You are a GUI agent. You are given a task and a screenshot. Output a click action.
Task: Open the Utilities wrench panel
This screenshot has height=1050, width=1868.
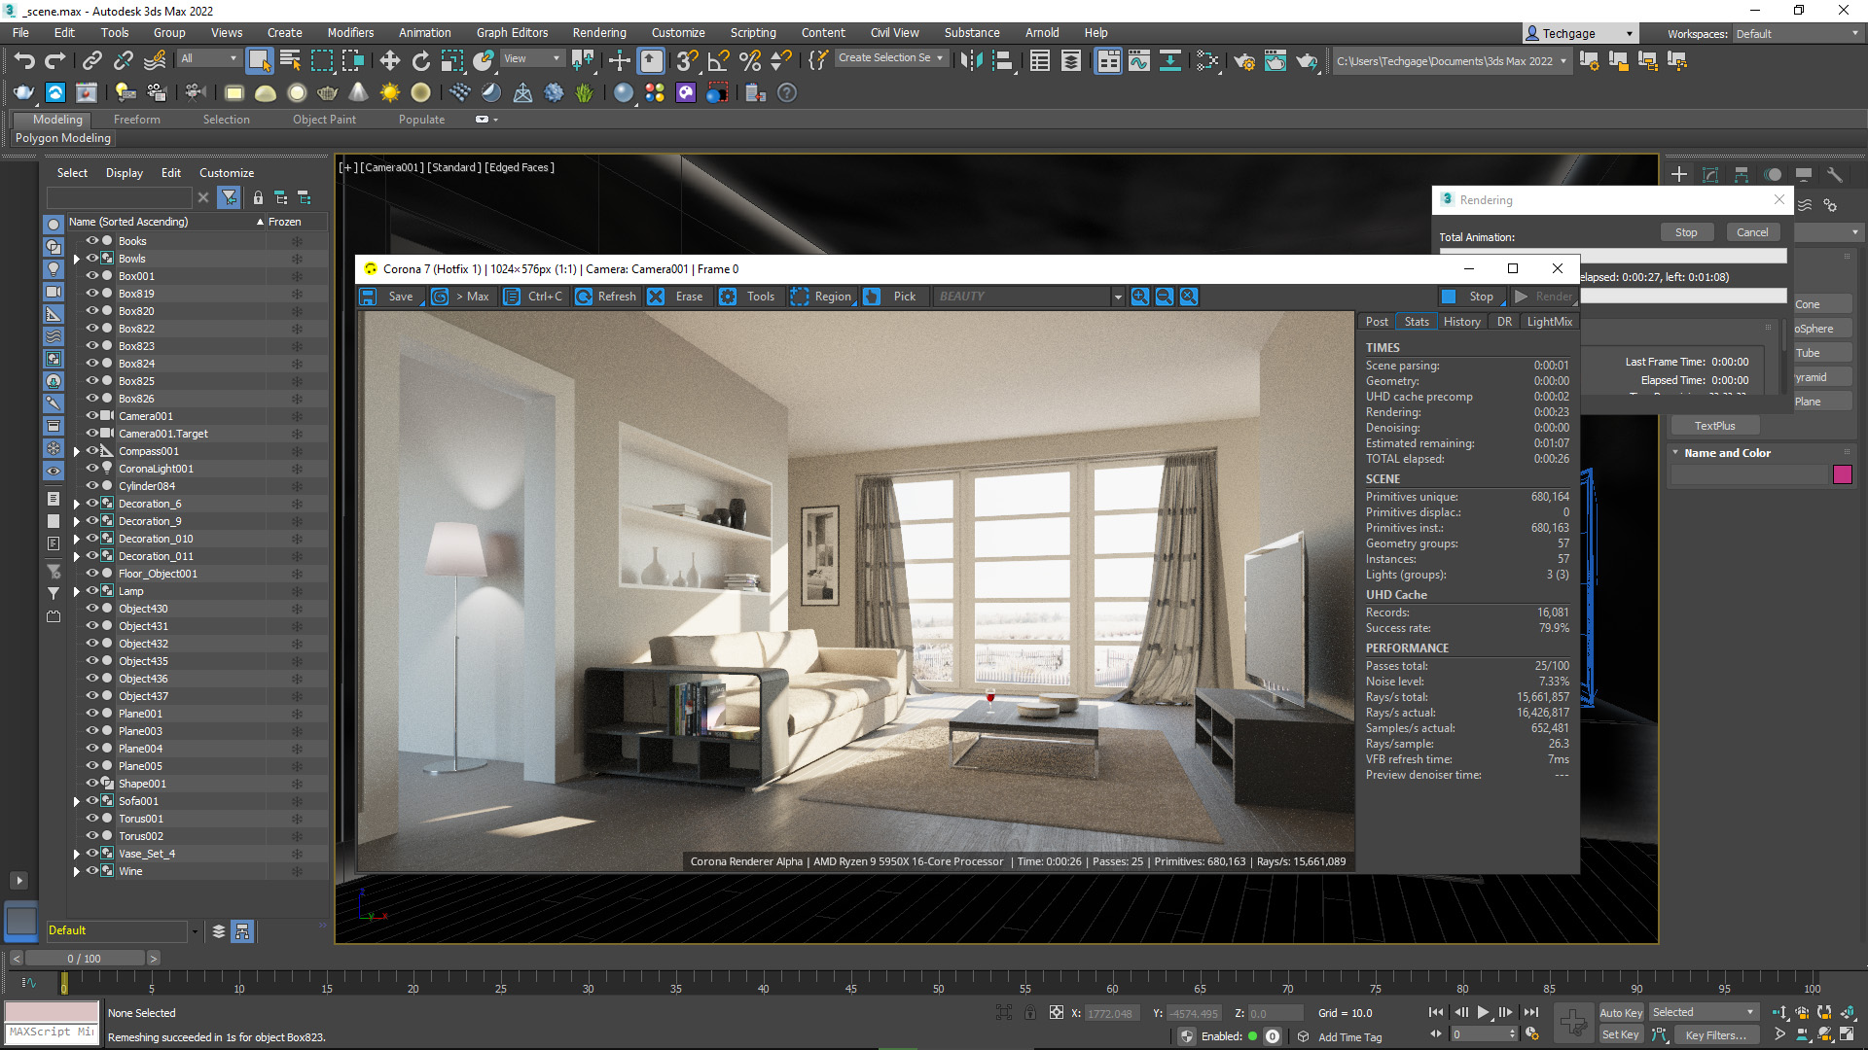1835,174
